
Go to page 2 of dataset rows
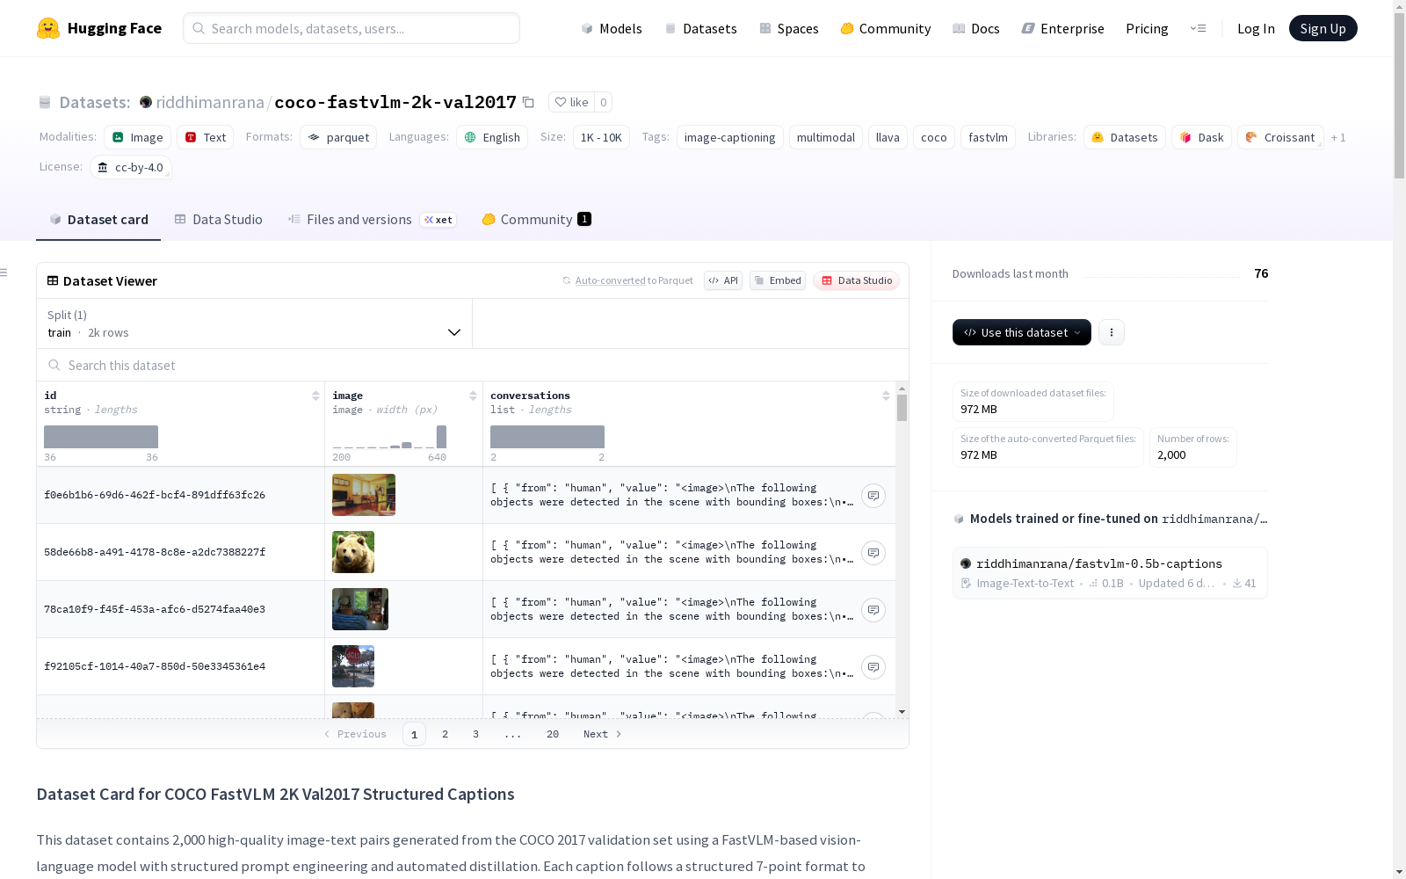[445, 734]
